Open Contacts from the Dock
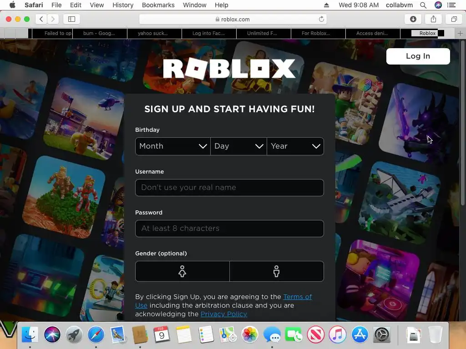The width and height of the screenshot is (466, 349). coord(140,334)
